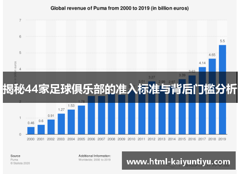Select the blue bar for year 2017
This screenshot has height=174, width=240.
point(202,100)
